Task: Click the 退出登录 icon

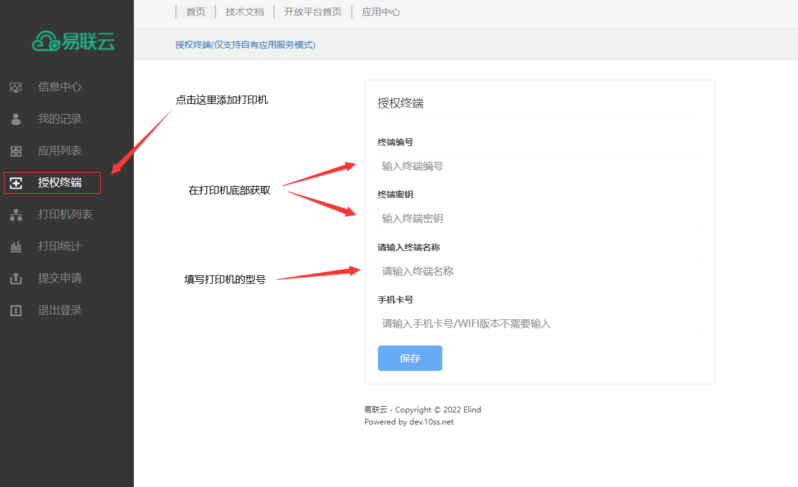Action: pyautogui.click(x=16, y=310)
